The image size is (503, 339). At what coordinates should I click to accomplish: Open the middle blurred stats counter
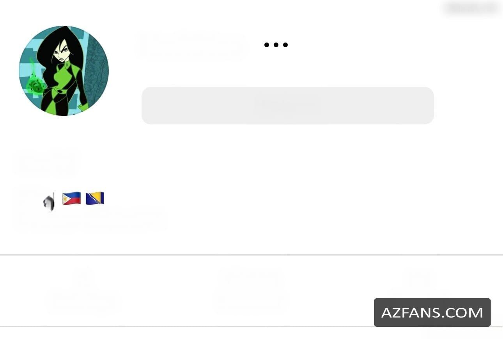(251, 289)
